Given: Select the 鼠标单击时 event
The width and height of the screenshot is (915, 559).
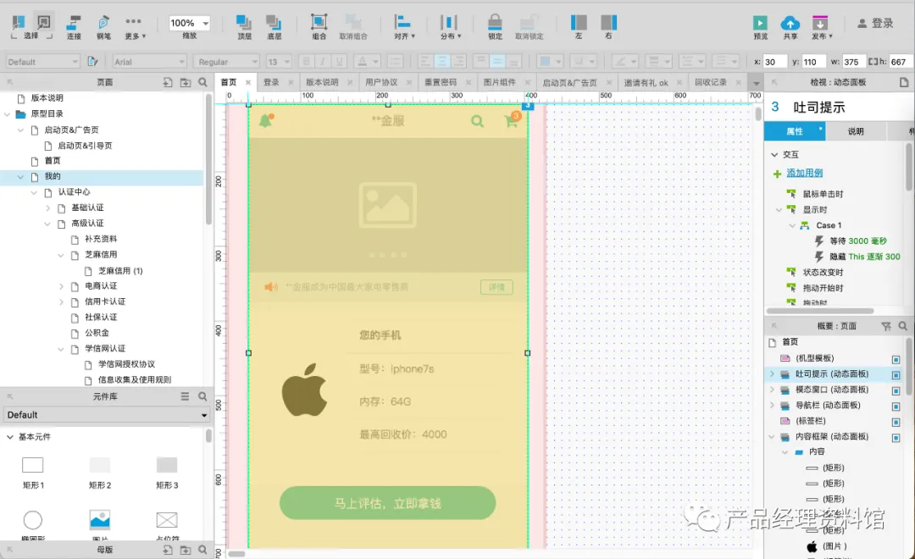Looking at the screenshot, I should (823, 194).
